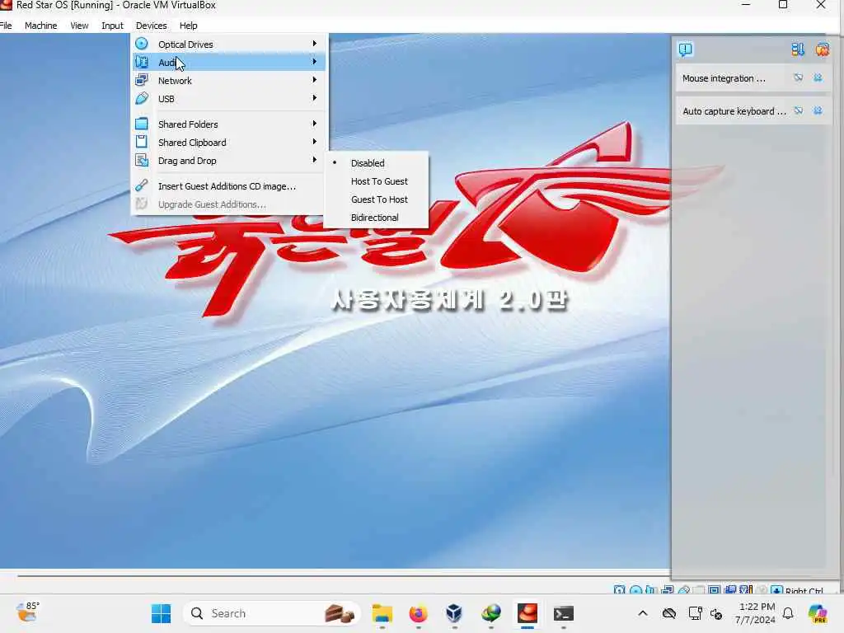Select Bidirectional drag and drop mode
The width and height of the screenshot is (844, 633).
(x=377, y=218)
